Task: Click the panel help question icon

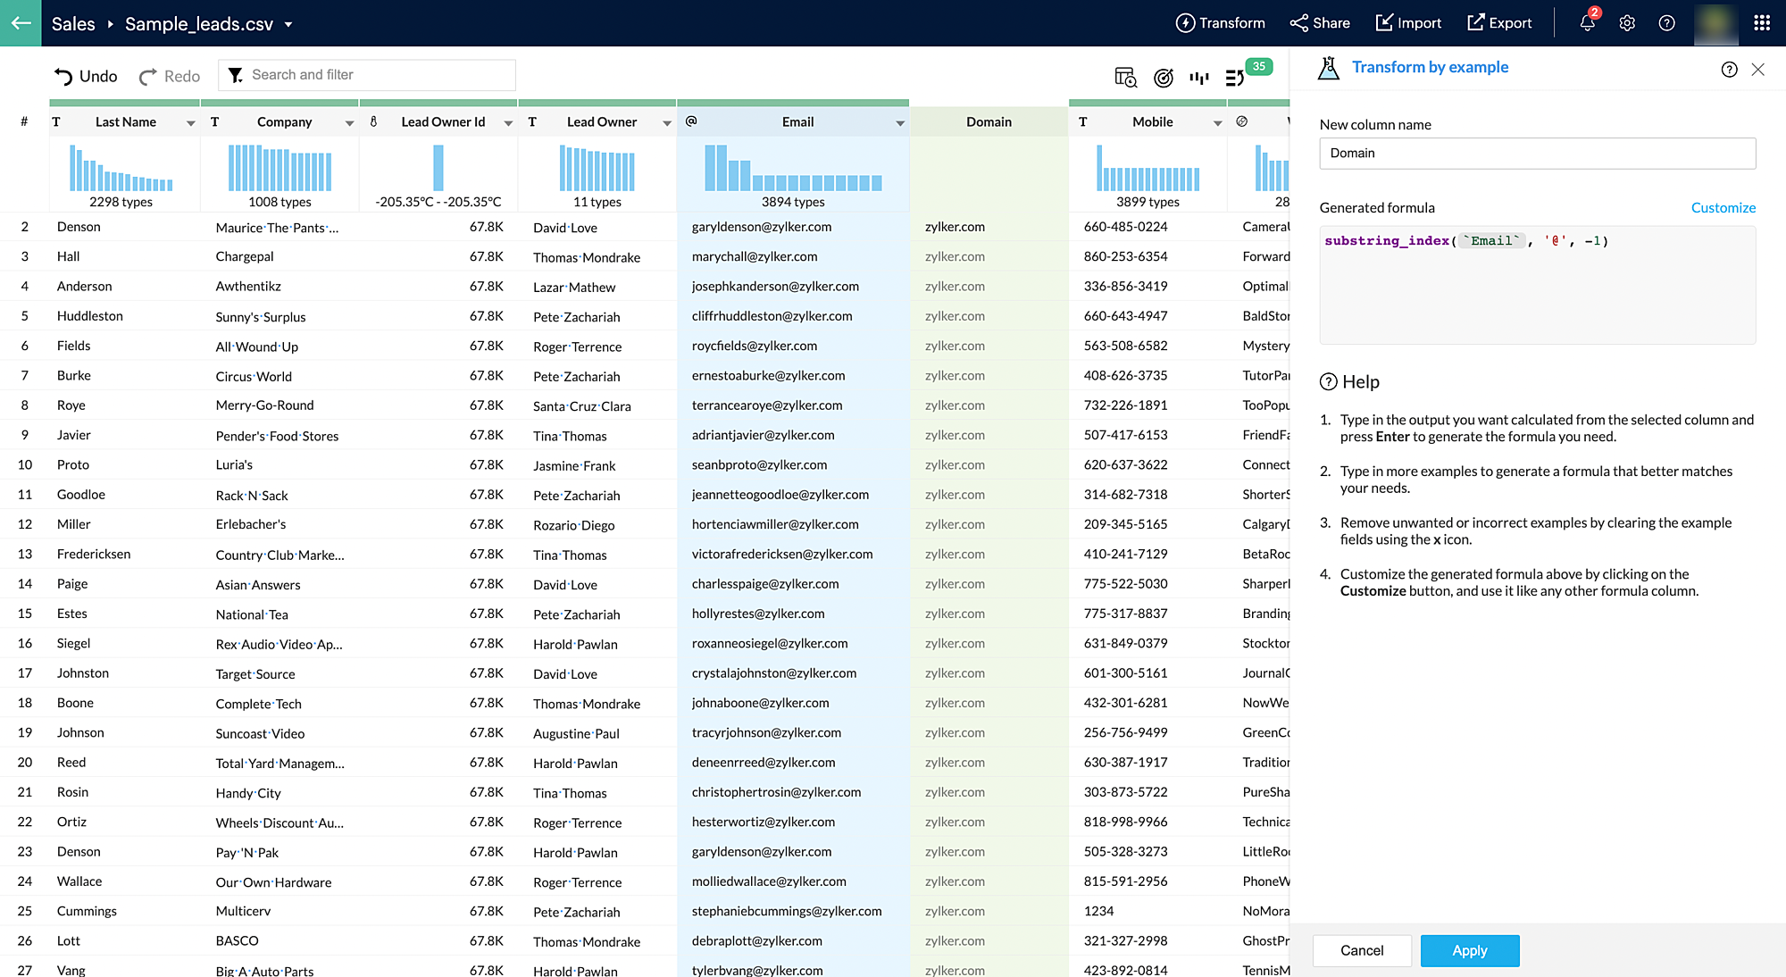Action: [1729, 70]
